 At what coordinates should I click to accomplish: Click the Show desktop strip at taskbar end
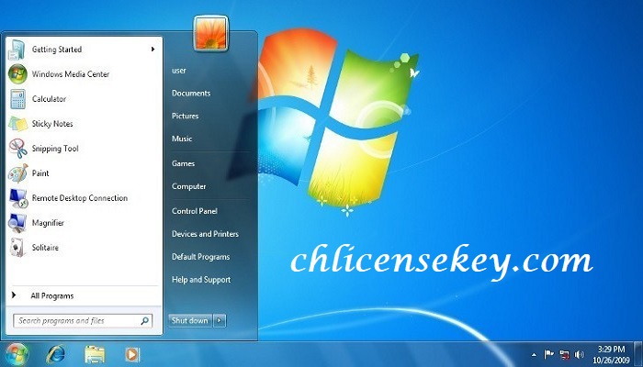click(x=639, y=355)
